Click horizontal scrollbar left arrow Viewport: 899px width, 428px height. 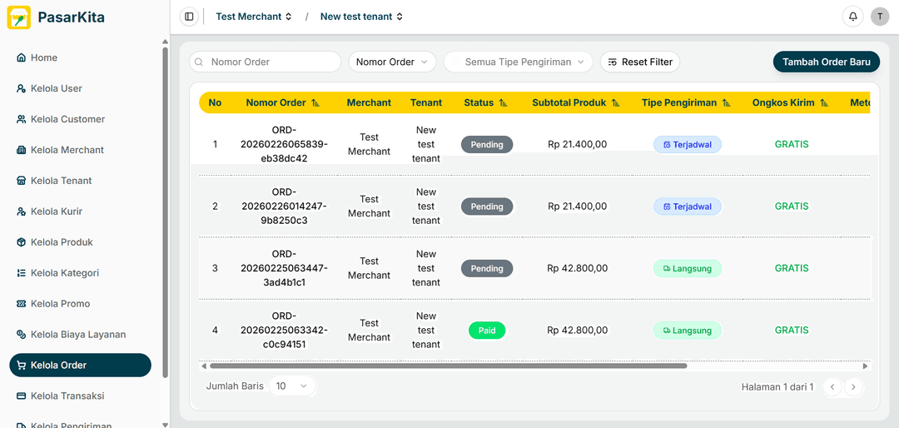204,366
